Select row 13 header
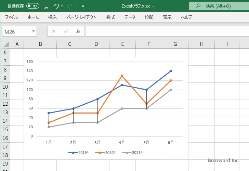The image size is (249, 171). coord(5,113)
